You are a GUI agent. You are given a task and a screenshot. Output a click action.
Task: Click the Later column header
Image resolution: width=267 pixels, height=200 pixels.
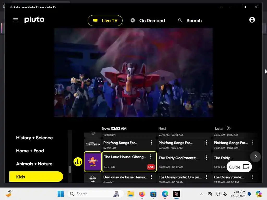(x=219, y=128)
